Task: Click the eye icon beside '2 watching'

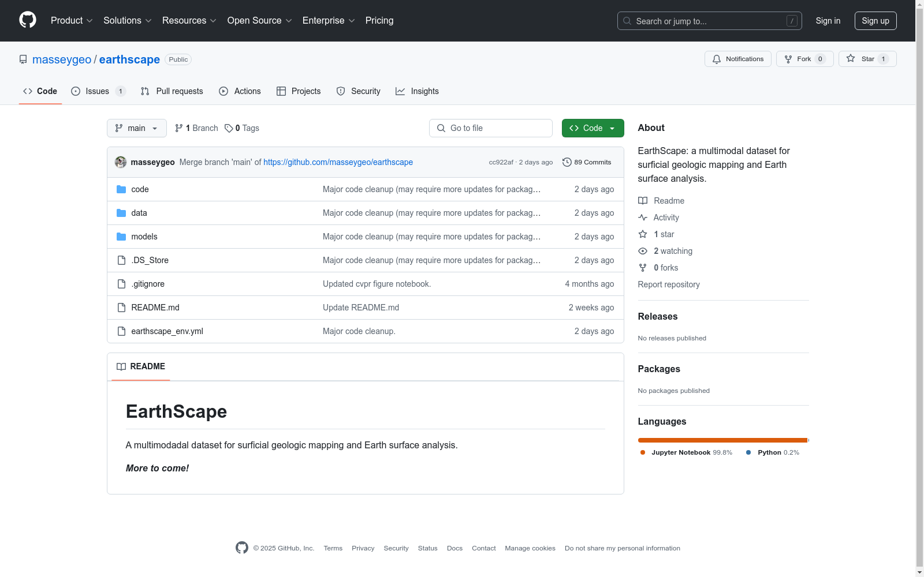Action: tap(643, 251)
